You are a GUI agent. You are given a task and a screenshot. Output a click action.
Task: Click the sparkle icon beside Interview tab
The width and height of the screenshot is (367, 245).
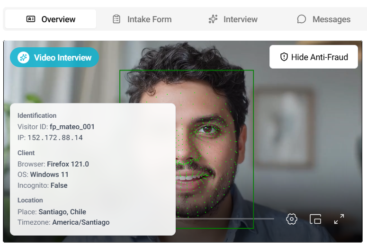point(213,19)
